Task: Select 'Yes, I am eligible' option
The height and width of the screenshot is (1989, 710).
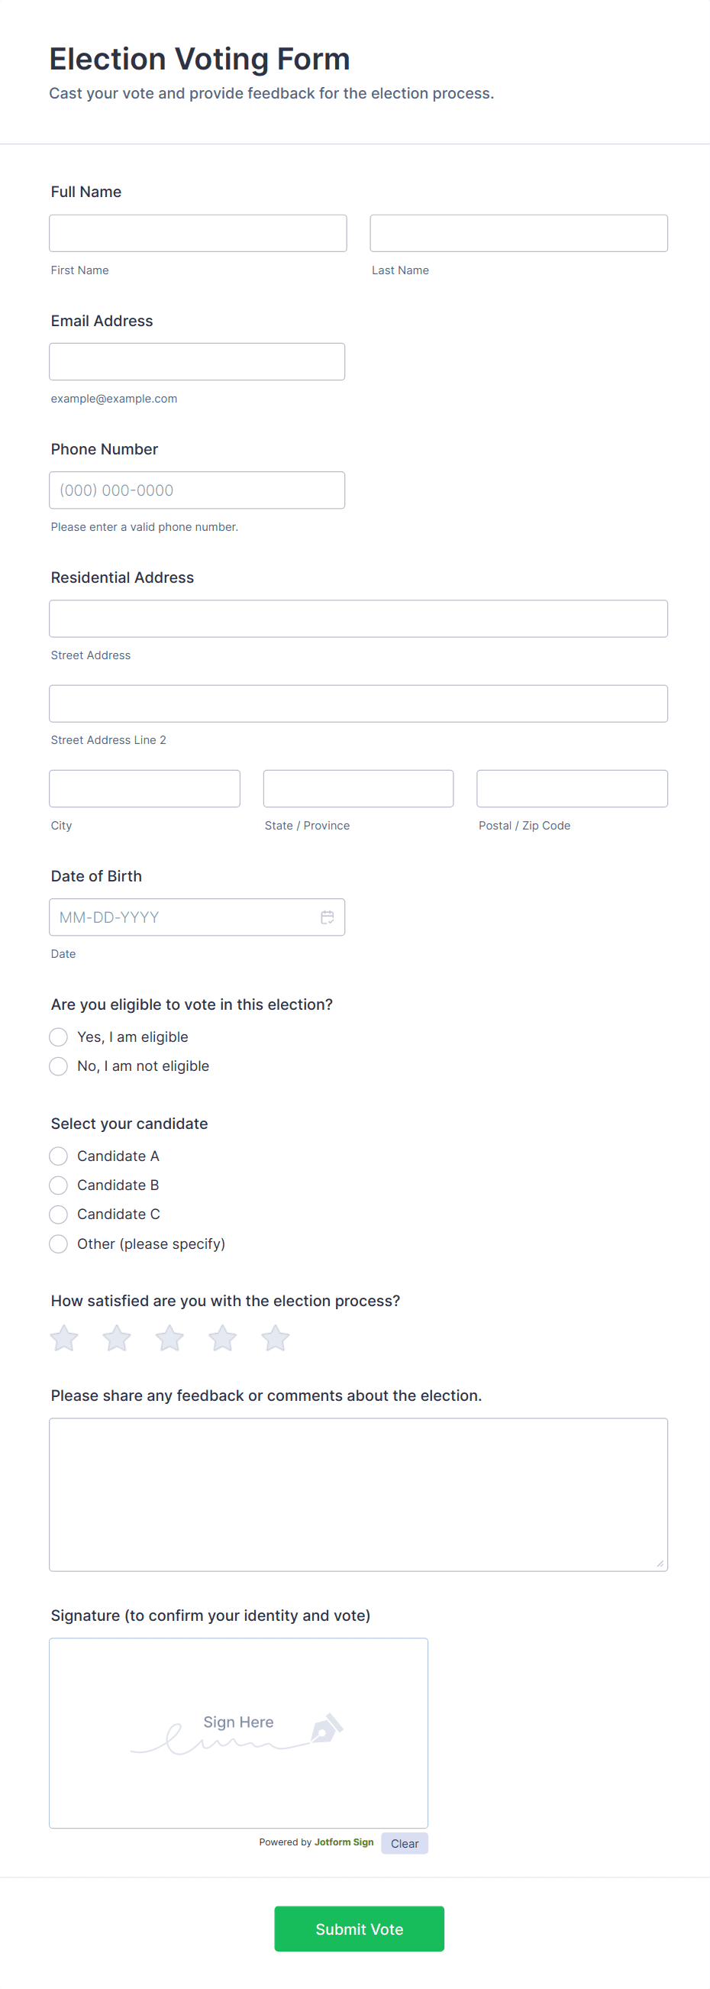Action: [59, 1037]
